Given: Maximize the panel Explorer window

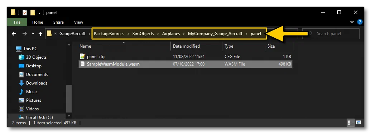Looking at the screenshot, I should coord(339,12).
